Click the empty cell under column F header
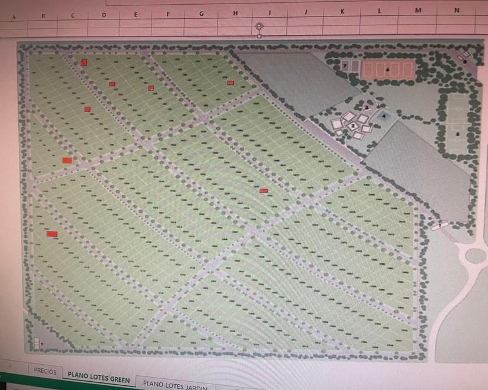The width and height of the screenshot is (488, 390). (x=169, y=26)
